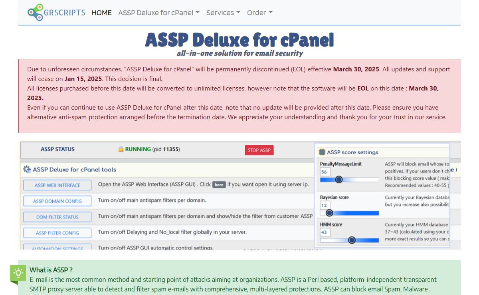Click the AUTOMATION SETTINGS button
This screenshot has width=479, height=295.
coord(57,247)
